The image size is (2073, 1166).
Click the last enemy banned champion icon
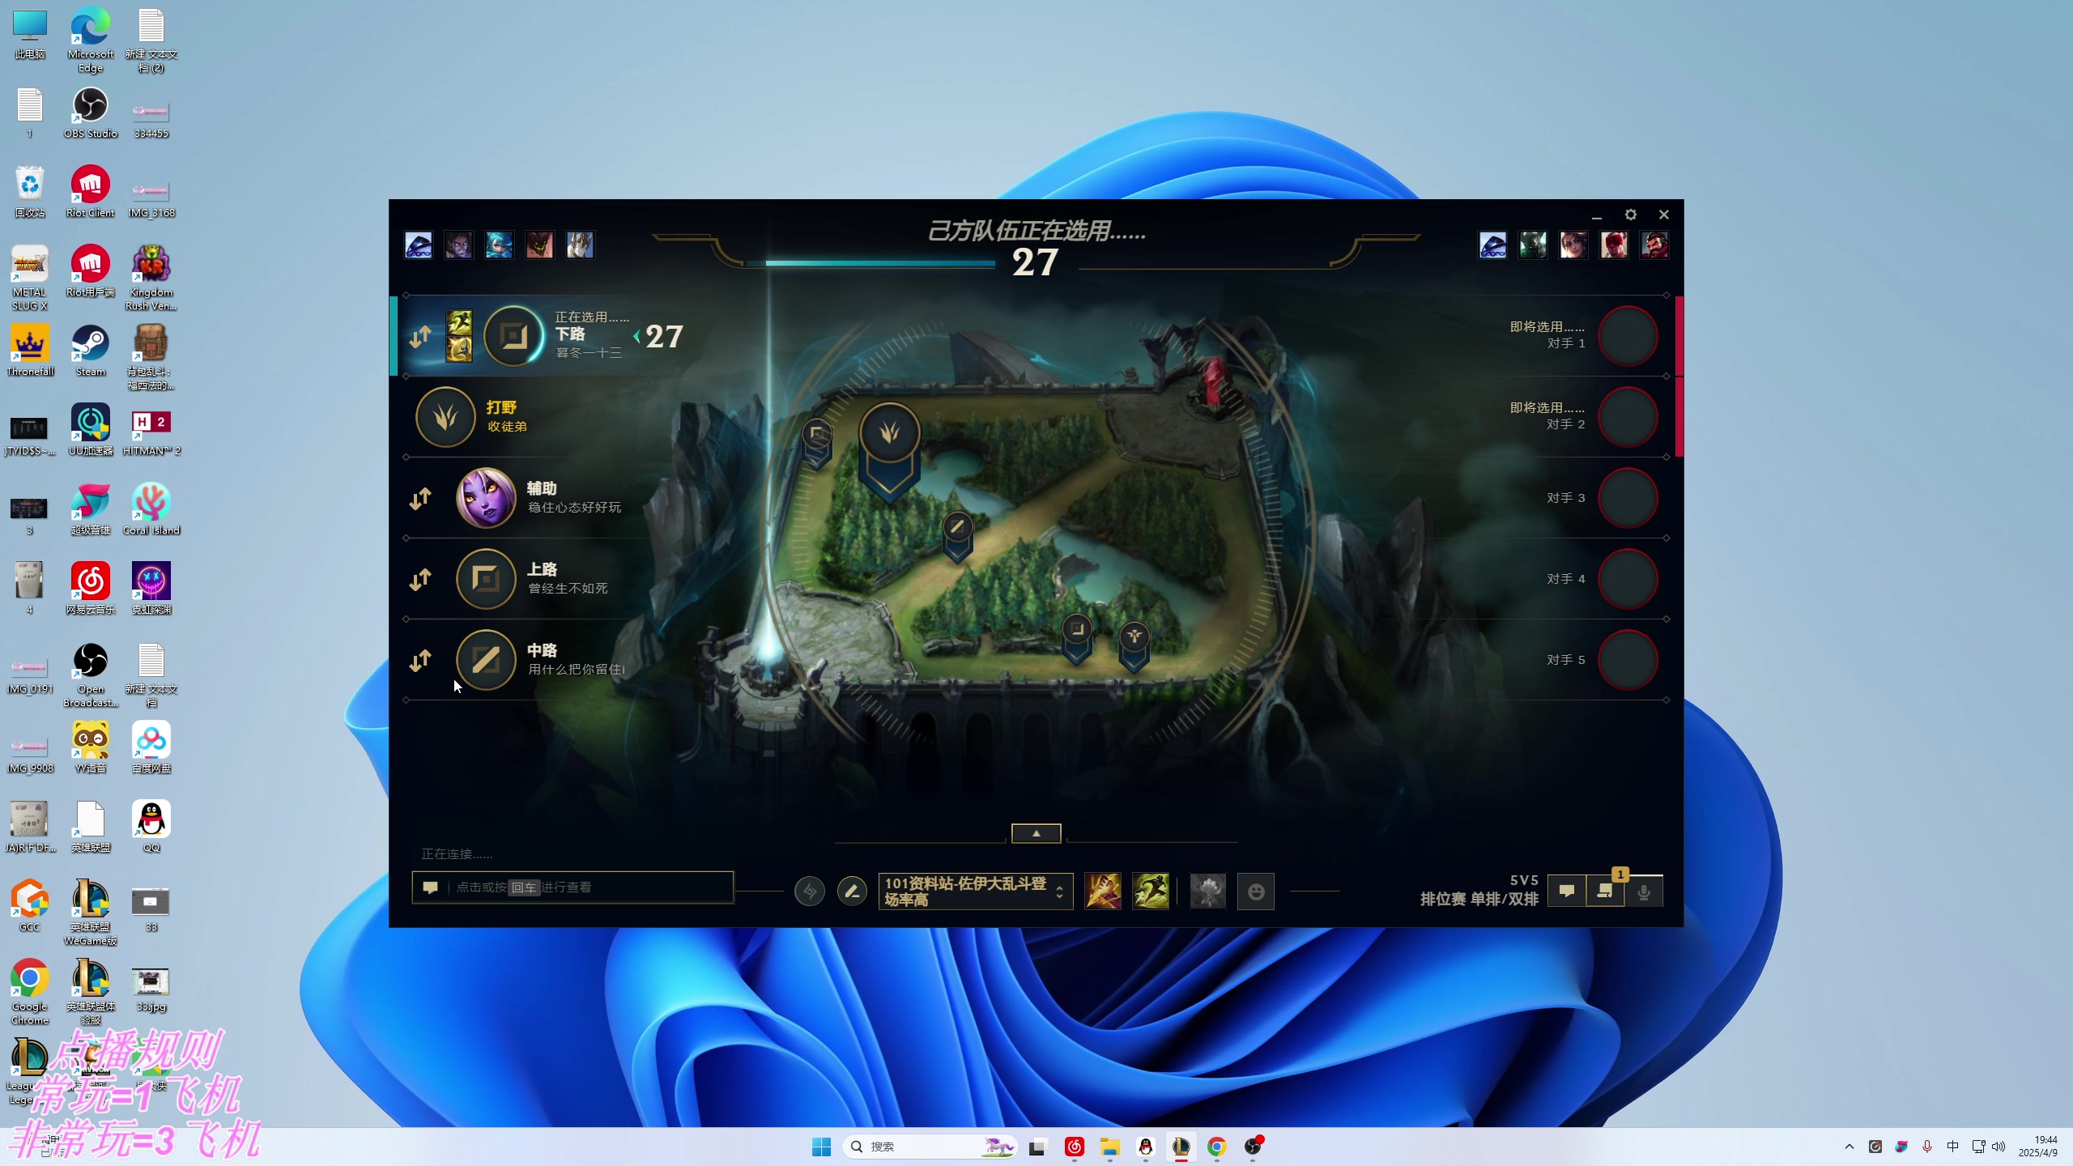1654,245
